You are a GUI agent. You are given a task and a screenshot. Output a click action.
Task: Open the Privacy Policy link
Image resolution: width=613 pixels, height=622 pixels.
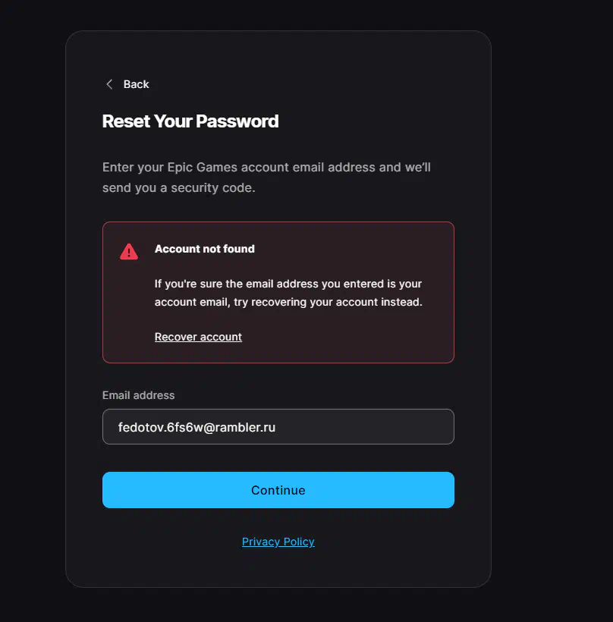pos(278,542)
